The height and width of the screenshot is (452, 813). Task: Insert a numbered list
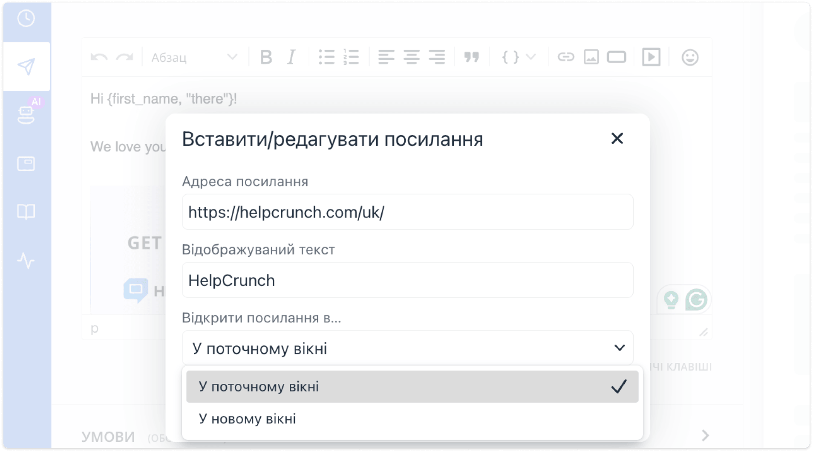pos(350,57)
